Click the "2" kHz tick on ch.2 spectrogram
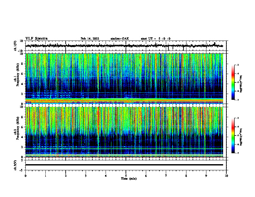Screen dimensions: 255x197 click(x=22, y=147)
